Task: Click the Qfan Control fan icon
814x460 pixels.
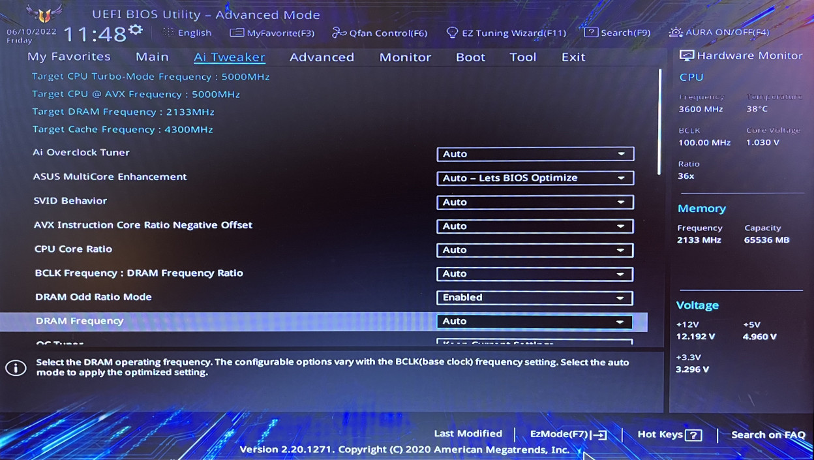Action: coord(339,33)
